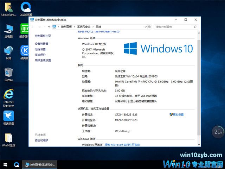Open 控制面板主页 link
The image size is (225, 169).
[43, 36]
